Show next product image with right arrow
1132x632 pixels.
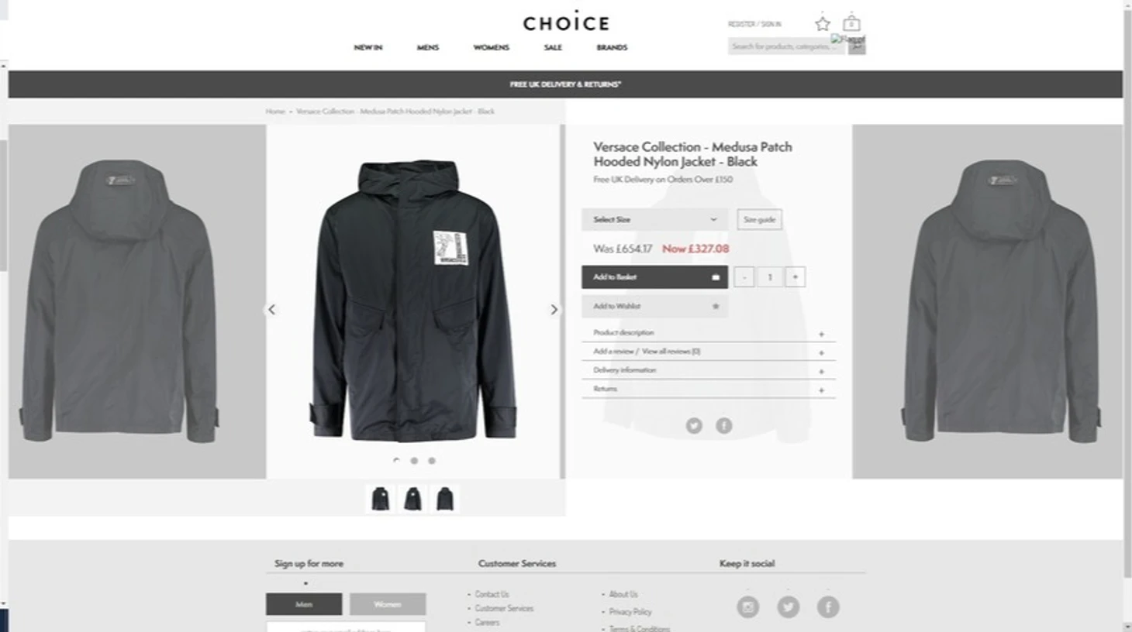[554, 309]
